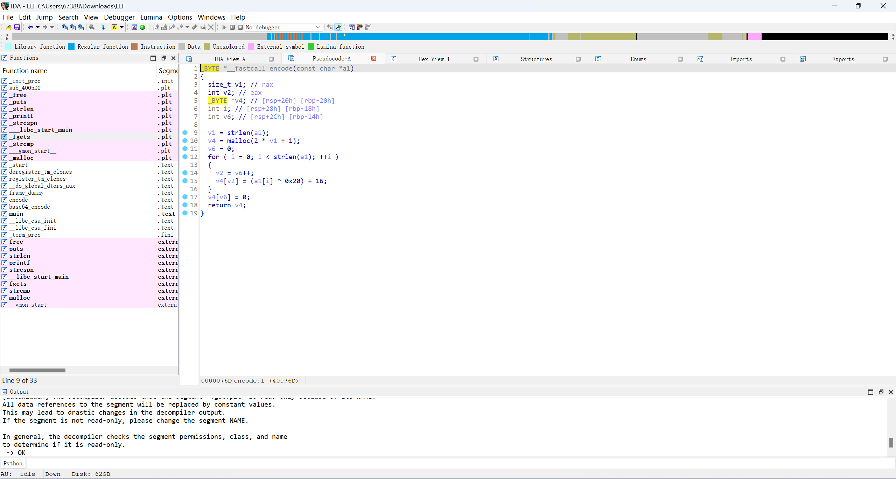Toggle breakpoint dot on pseudocode line 14
The width and height of the screenshot is (896, 479).
click(185, 173)
